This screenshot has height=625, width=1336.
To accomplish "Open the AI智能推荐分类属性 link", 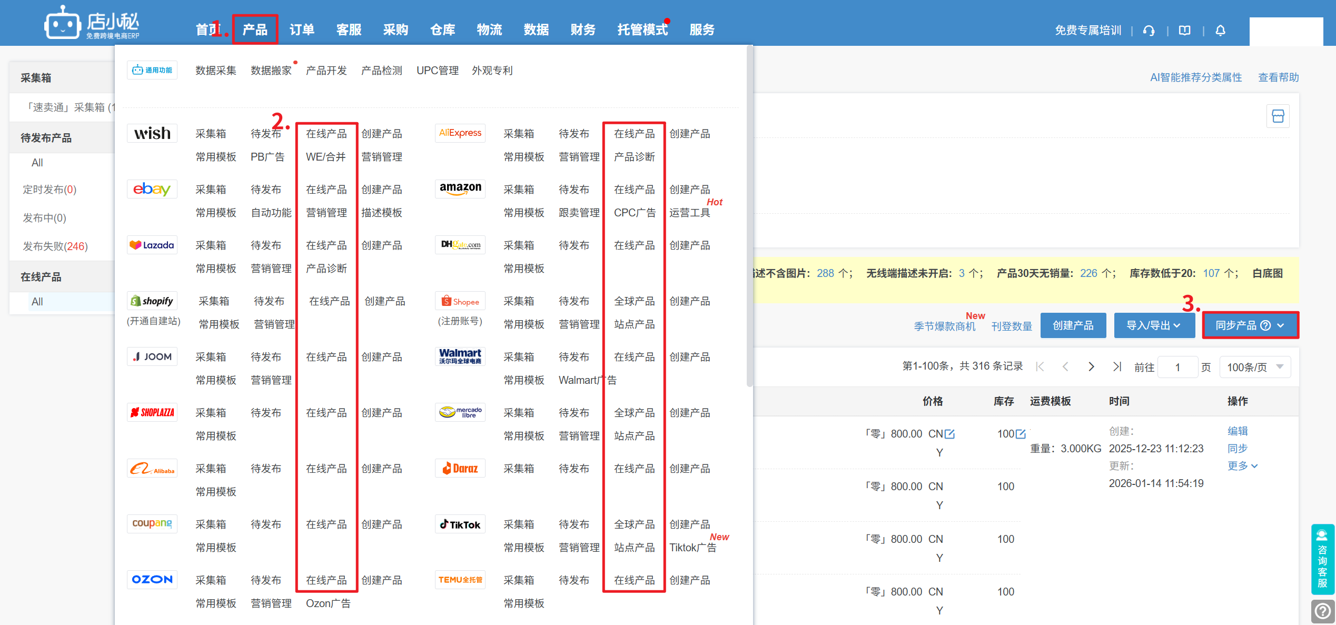I will tap(1195, 77).
